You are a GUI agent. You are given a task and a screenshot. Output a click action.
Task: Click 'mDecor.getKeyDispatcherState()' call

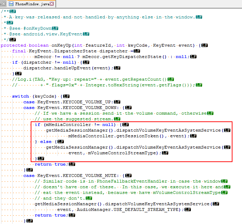(x=124, y=57)
